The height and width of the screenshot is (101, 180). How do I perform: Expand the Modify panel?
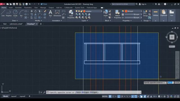38,20
